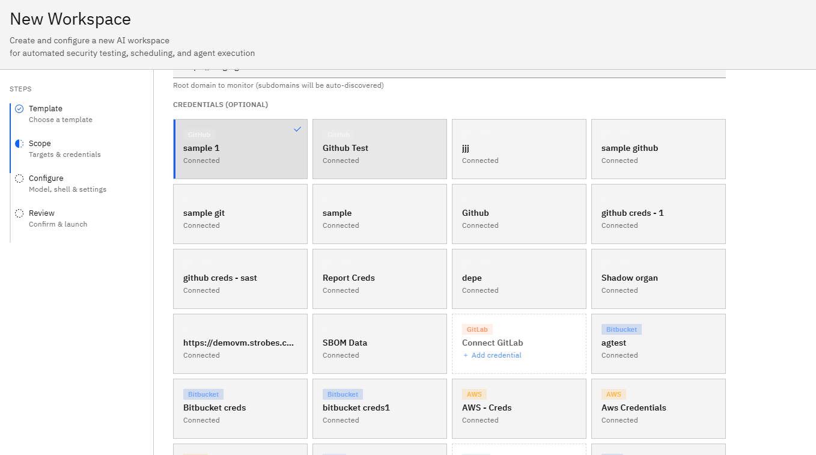Click the checkmark on sample 1 card

point(297,129)
